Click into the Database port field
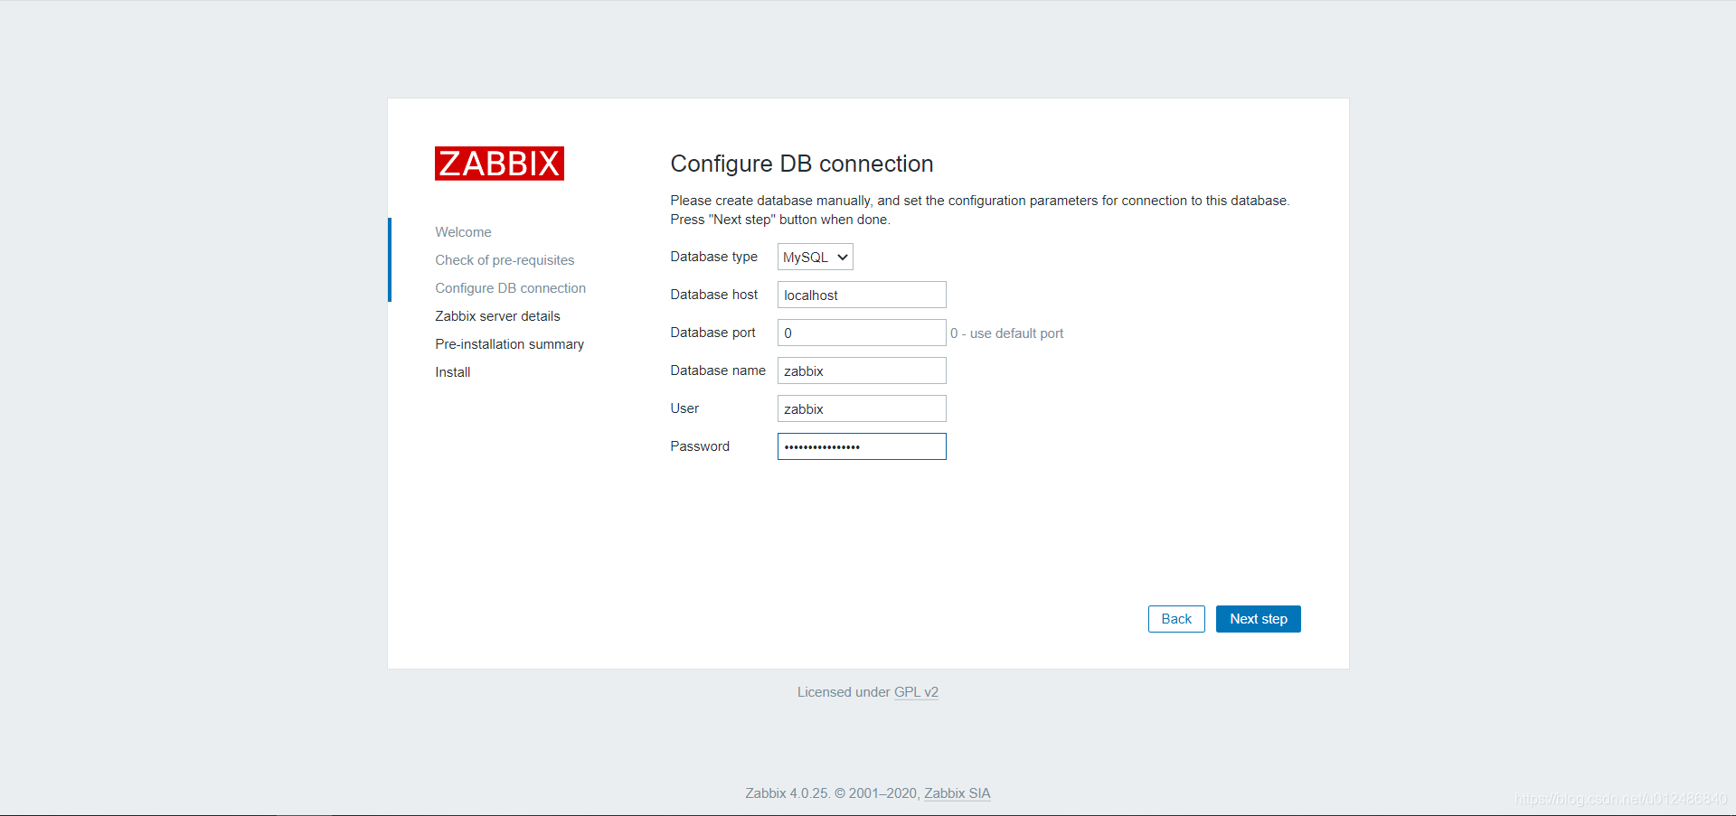This screenshot has height=816, width=1736. 862,333
